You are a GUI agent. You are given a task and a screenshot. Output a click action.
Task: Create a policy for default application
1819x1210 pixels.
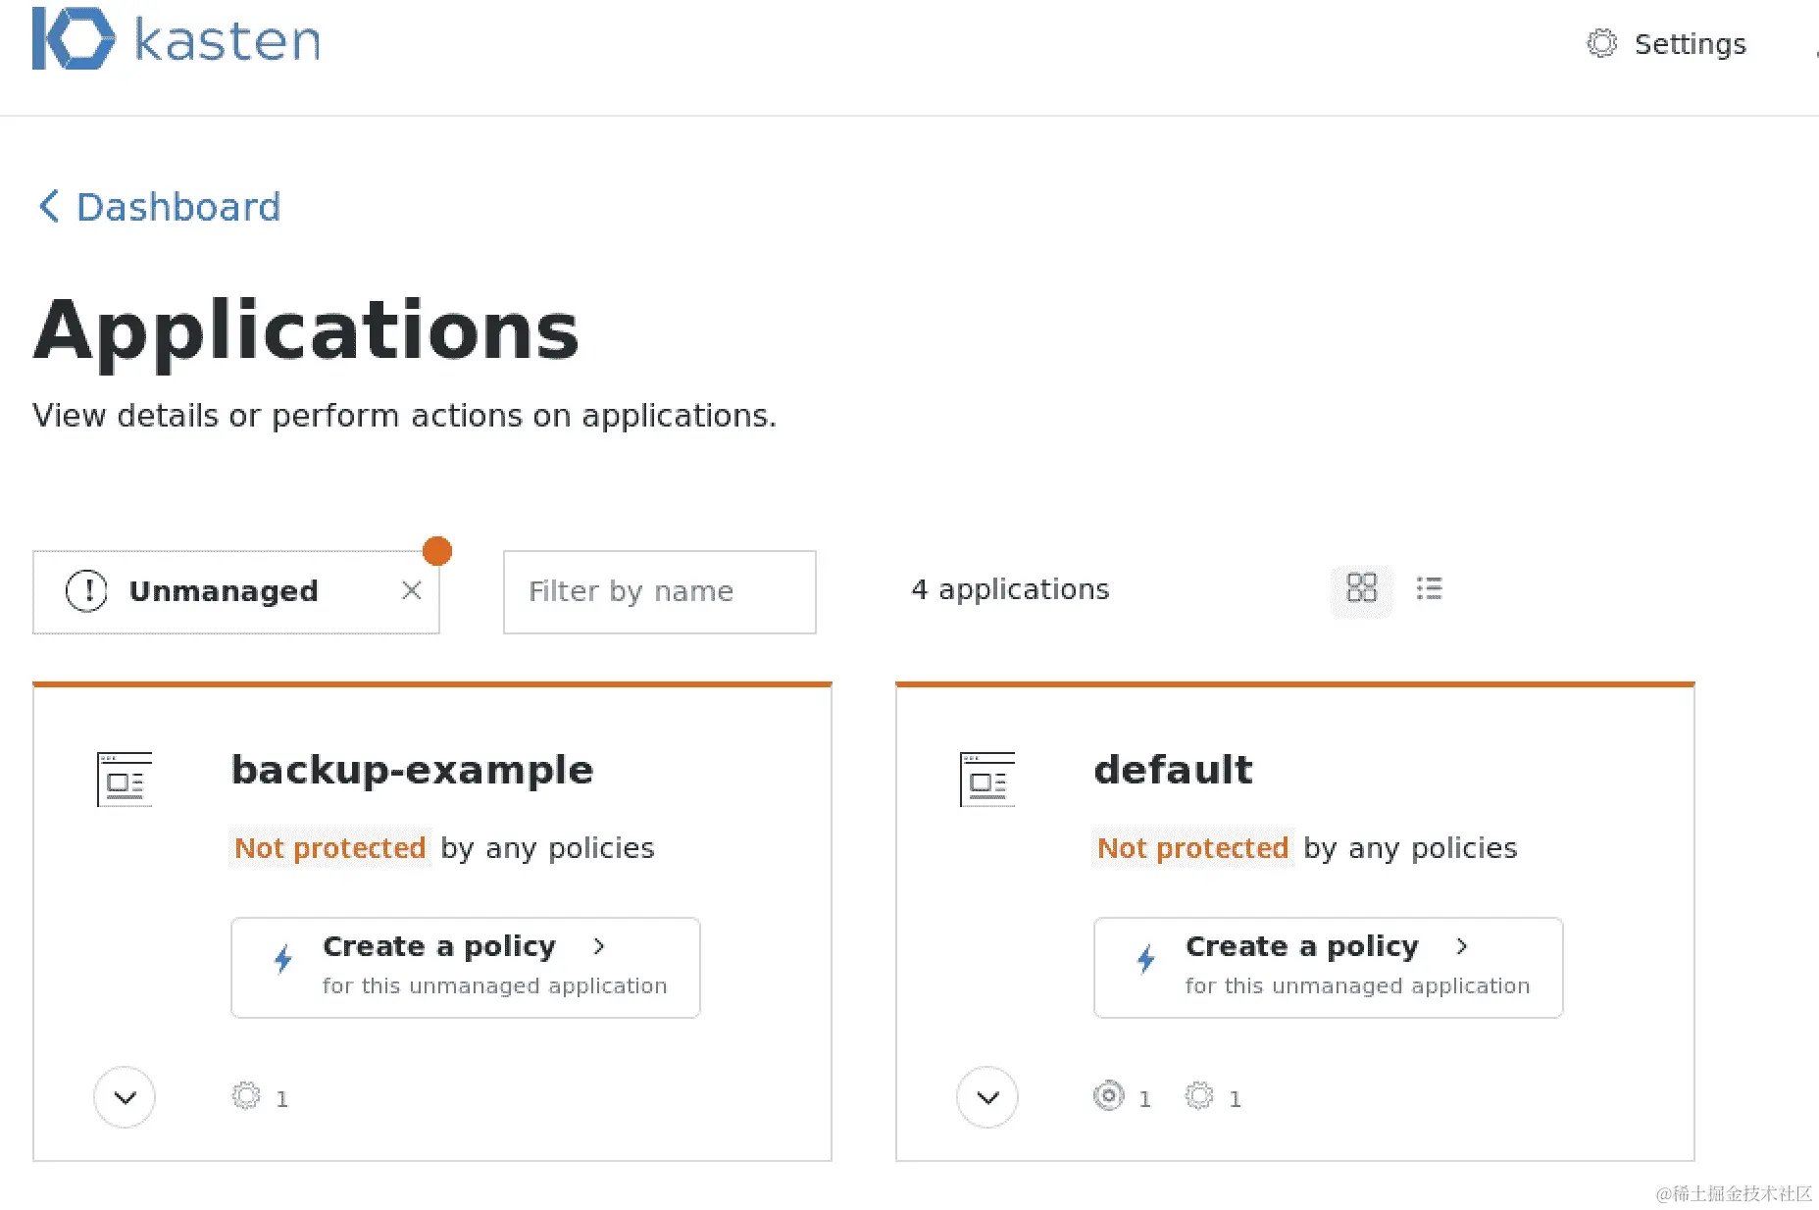(x=1328, y=967)
